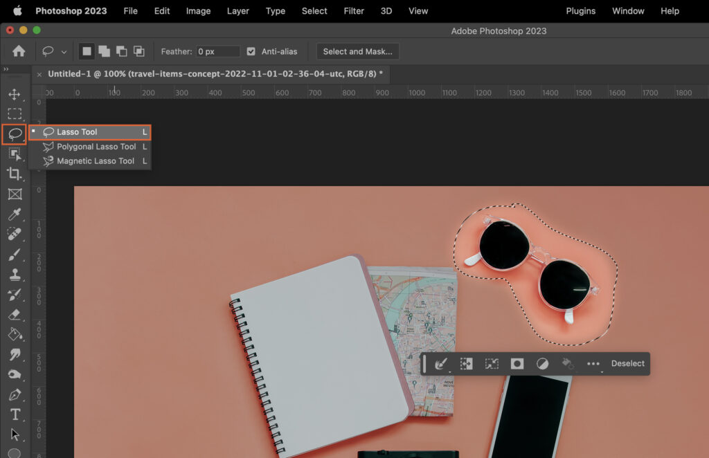
Task: Select the Move tool
Action: pyautogui.click(x=15, y=95)
